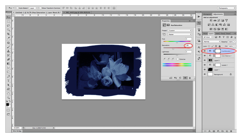The width and height of the screenshot is (242, 138).
Task: Open the Mini Bridge tab
Action: click(x=17, y=131)
